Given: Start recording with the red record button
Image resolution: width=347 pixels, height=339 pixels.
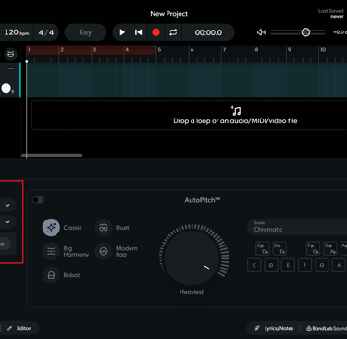Looking at the screenshot, I should [155, 32].
